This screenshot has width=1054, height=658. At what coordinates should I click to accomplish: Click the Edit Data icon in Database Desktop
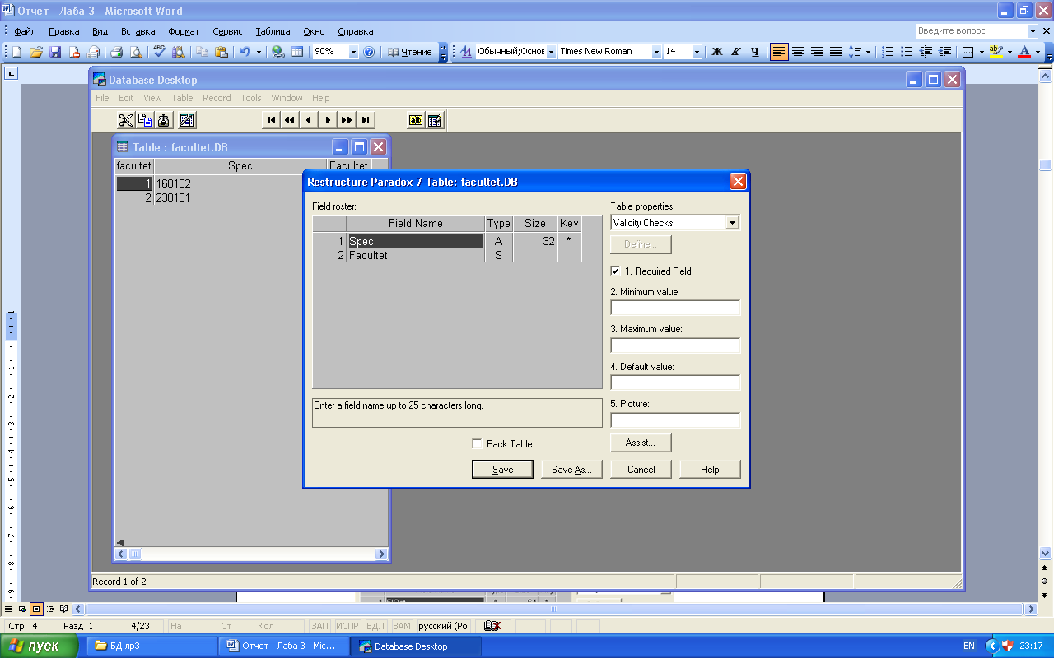[x=435, y=120]
